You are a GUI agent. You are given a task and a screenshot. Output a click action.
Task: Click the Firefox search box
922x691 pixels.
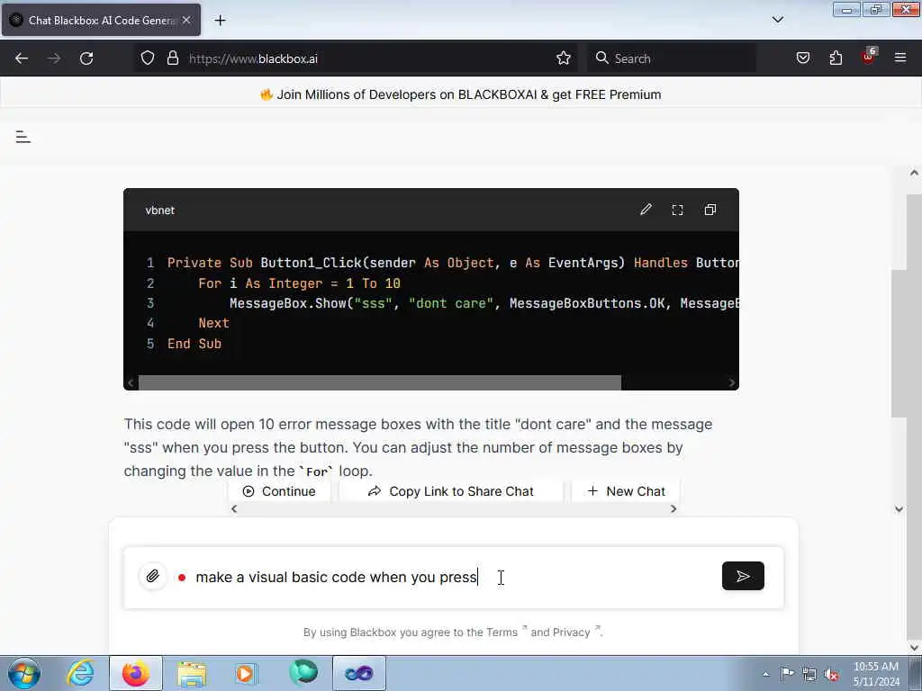[672, 58]
